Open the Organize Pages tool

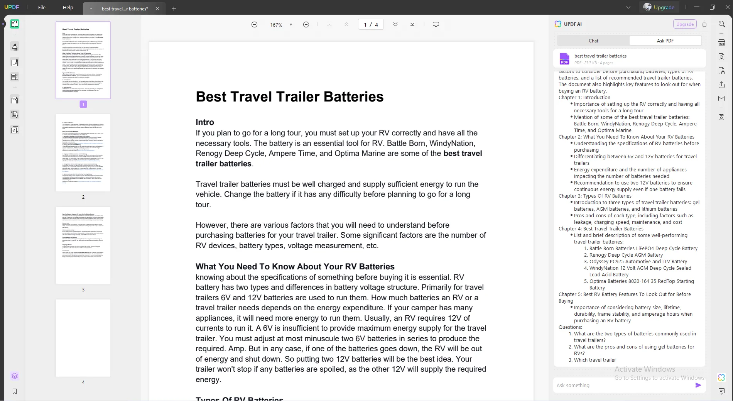coord(15,100)
